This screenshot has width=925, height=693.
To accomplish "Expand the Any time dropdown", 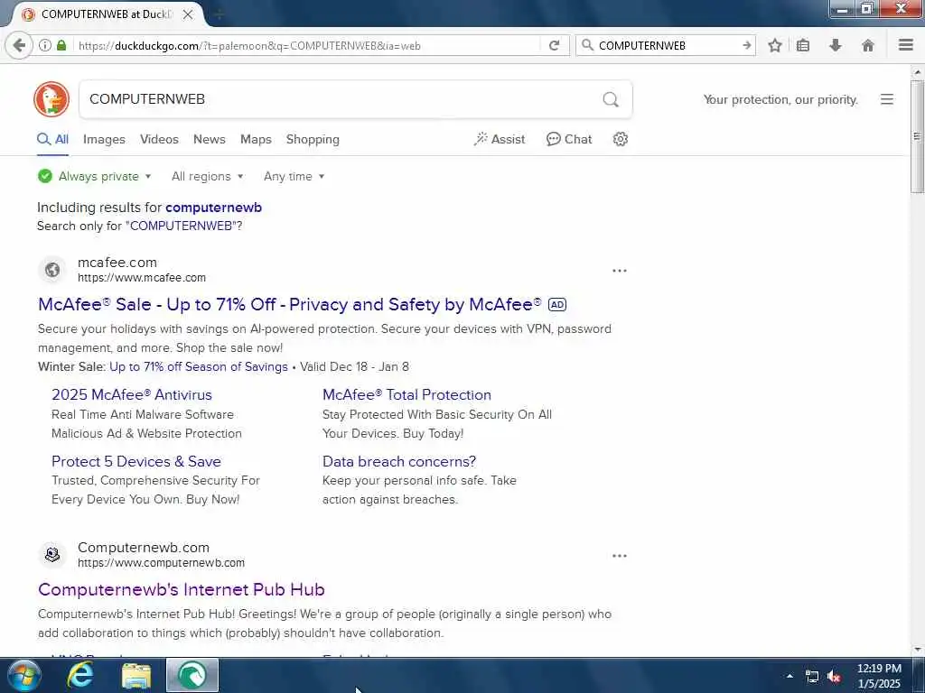I will (294, 176).
